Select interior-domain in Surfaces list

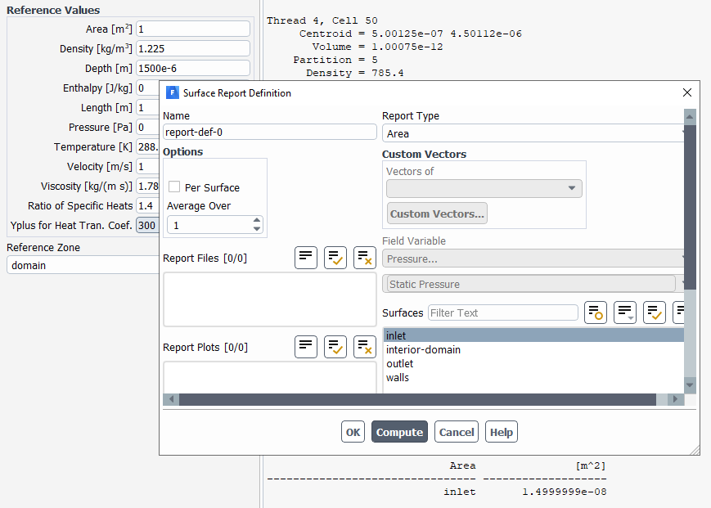click(423, 350)
